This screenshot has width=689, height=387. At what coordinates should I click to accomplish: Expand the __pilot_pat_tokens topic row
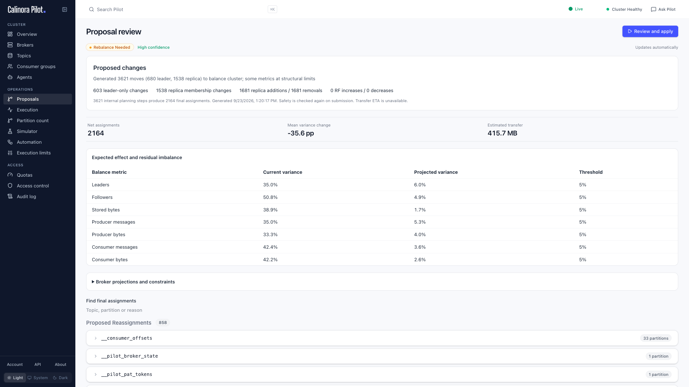coord(382,374)
